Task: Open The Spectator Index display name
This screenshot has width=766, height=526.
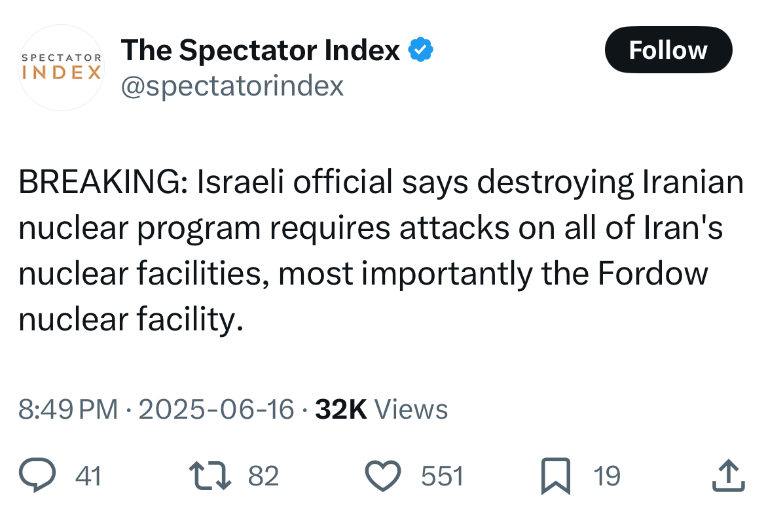Action: (x=261, y=50)
